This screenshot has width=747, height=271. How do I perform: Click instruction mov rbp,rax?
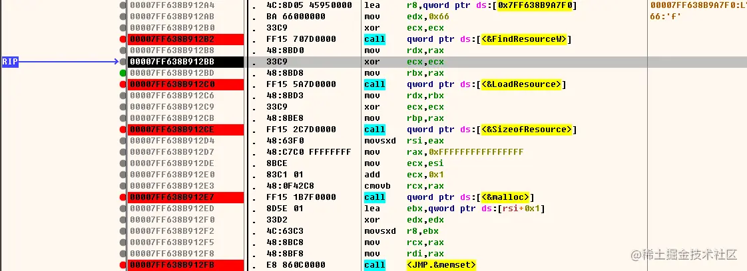[403, 118]
